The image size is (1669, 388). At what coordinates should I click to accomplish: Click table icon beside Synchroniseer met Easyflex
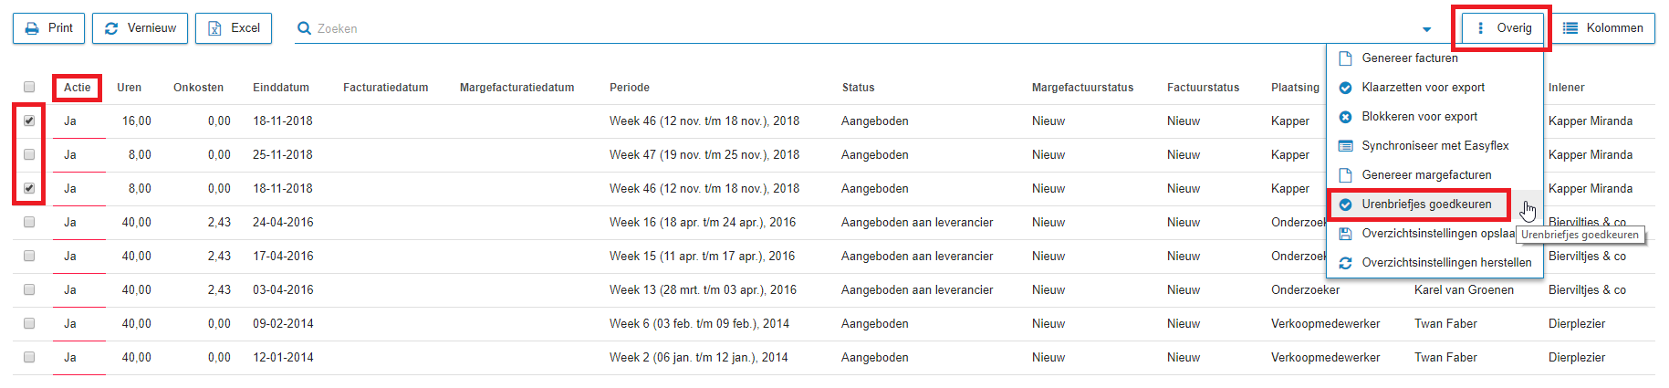[x=1345, y=146]
